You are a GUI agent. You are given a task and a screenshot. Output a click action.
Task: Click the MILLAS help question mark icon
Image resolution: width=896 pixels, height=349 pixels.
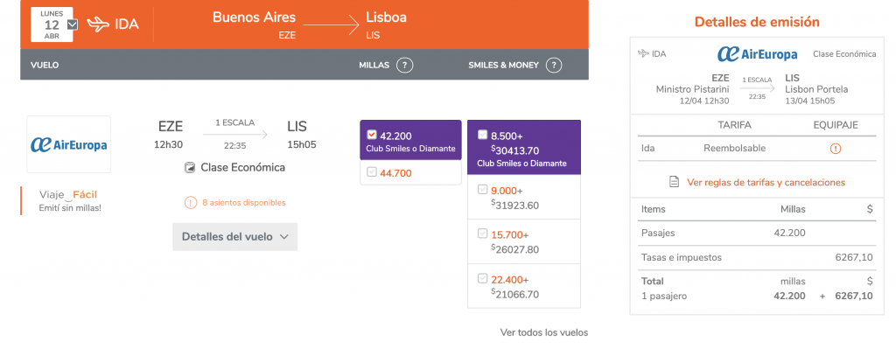(404, 65)
